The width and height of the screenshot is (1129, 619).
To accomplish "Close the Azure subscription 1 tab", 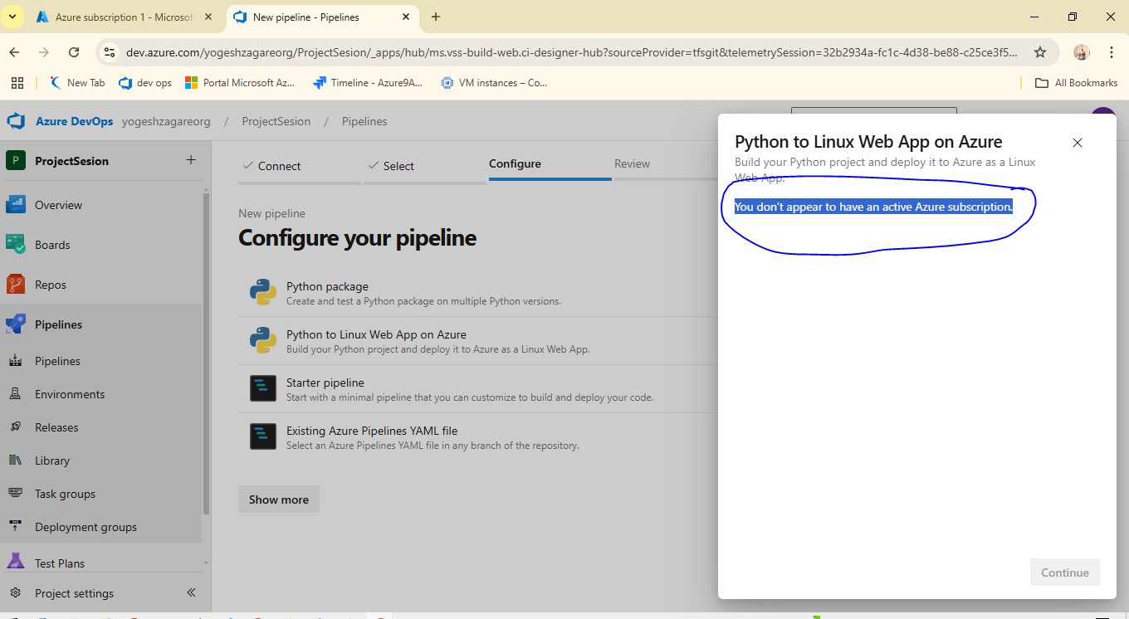I will pos(208,17).
